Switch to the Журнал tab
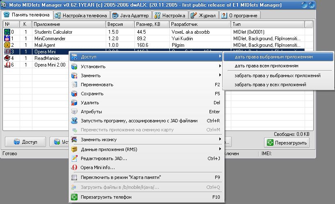The height and width of the screenshot is (204, 335). 204,16
